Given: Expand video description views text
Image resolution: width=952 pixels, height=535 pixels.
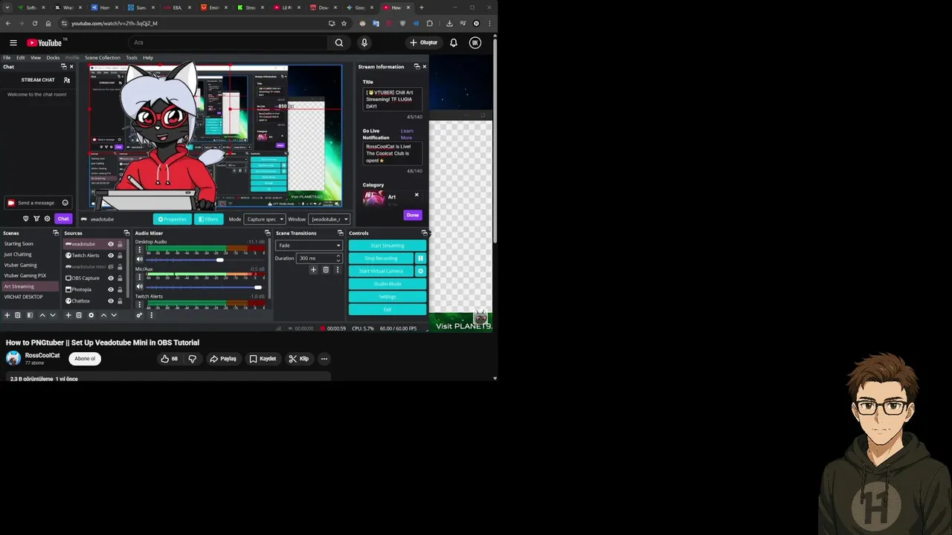Looking at the screenshot, I should pyautogui.click(x=44, y=379).
